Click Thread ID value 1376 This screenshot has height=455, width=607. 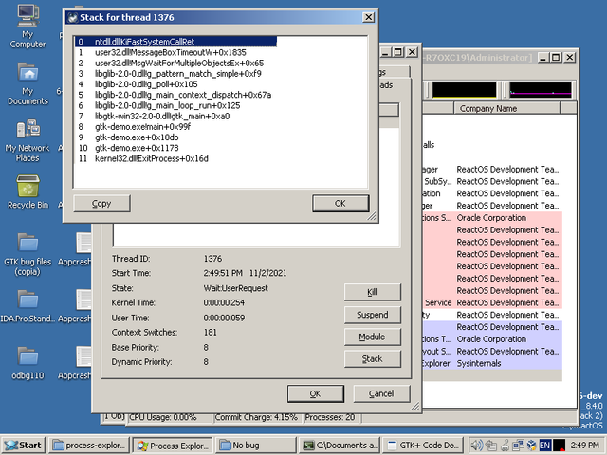[x=212, y=259]
